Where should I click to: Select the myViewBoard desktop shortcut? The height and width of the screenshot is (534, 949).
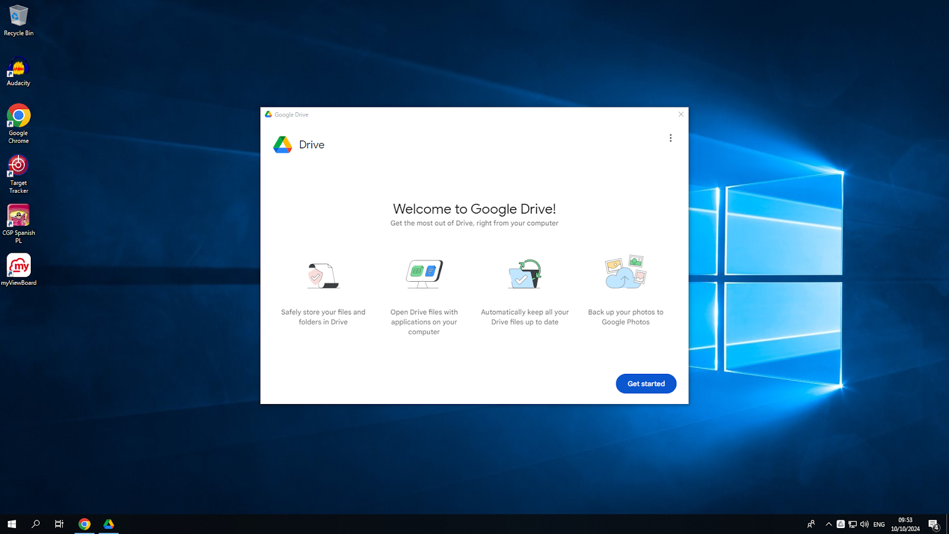18,270
